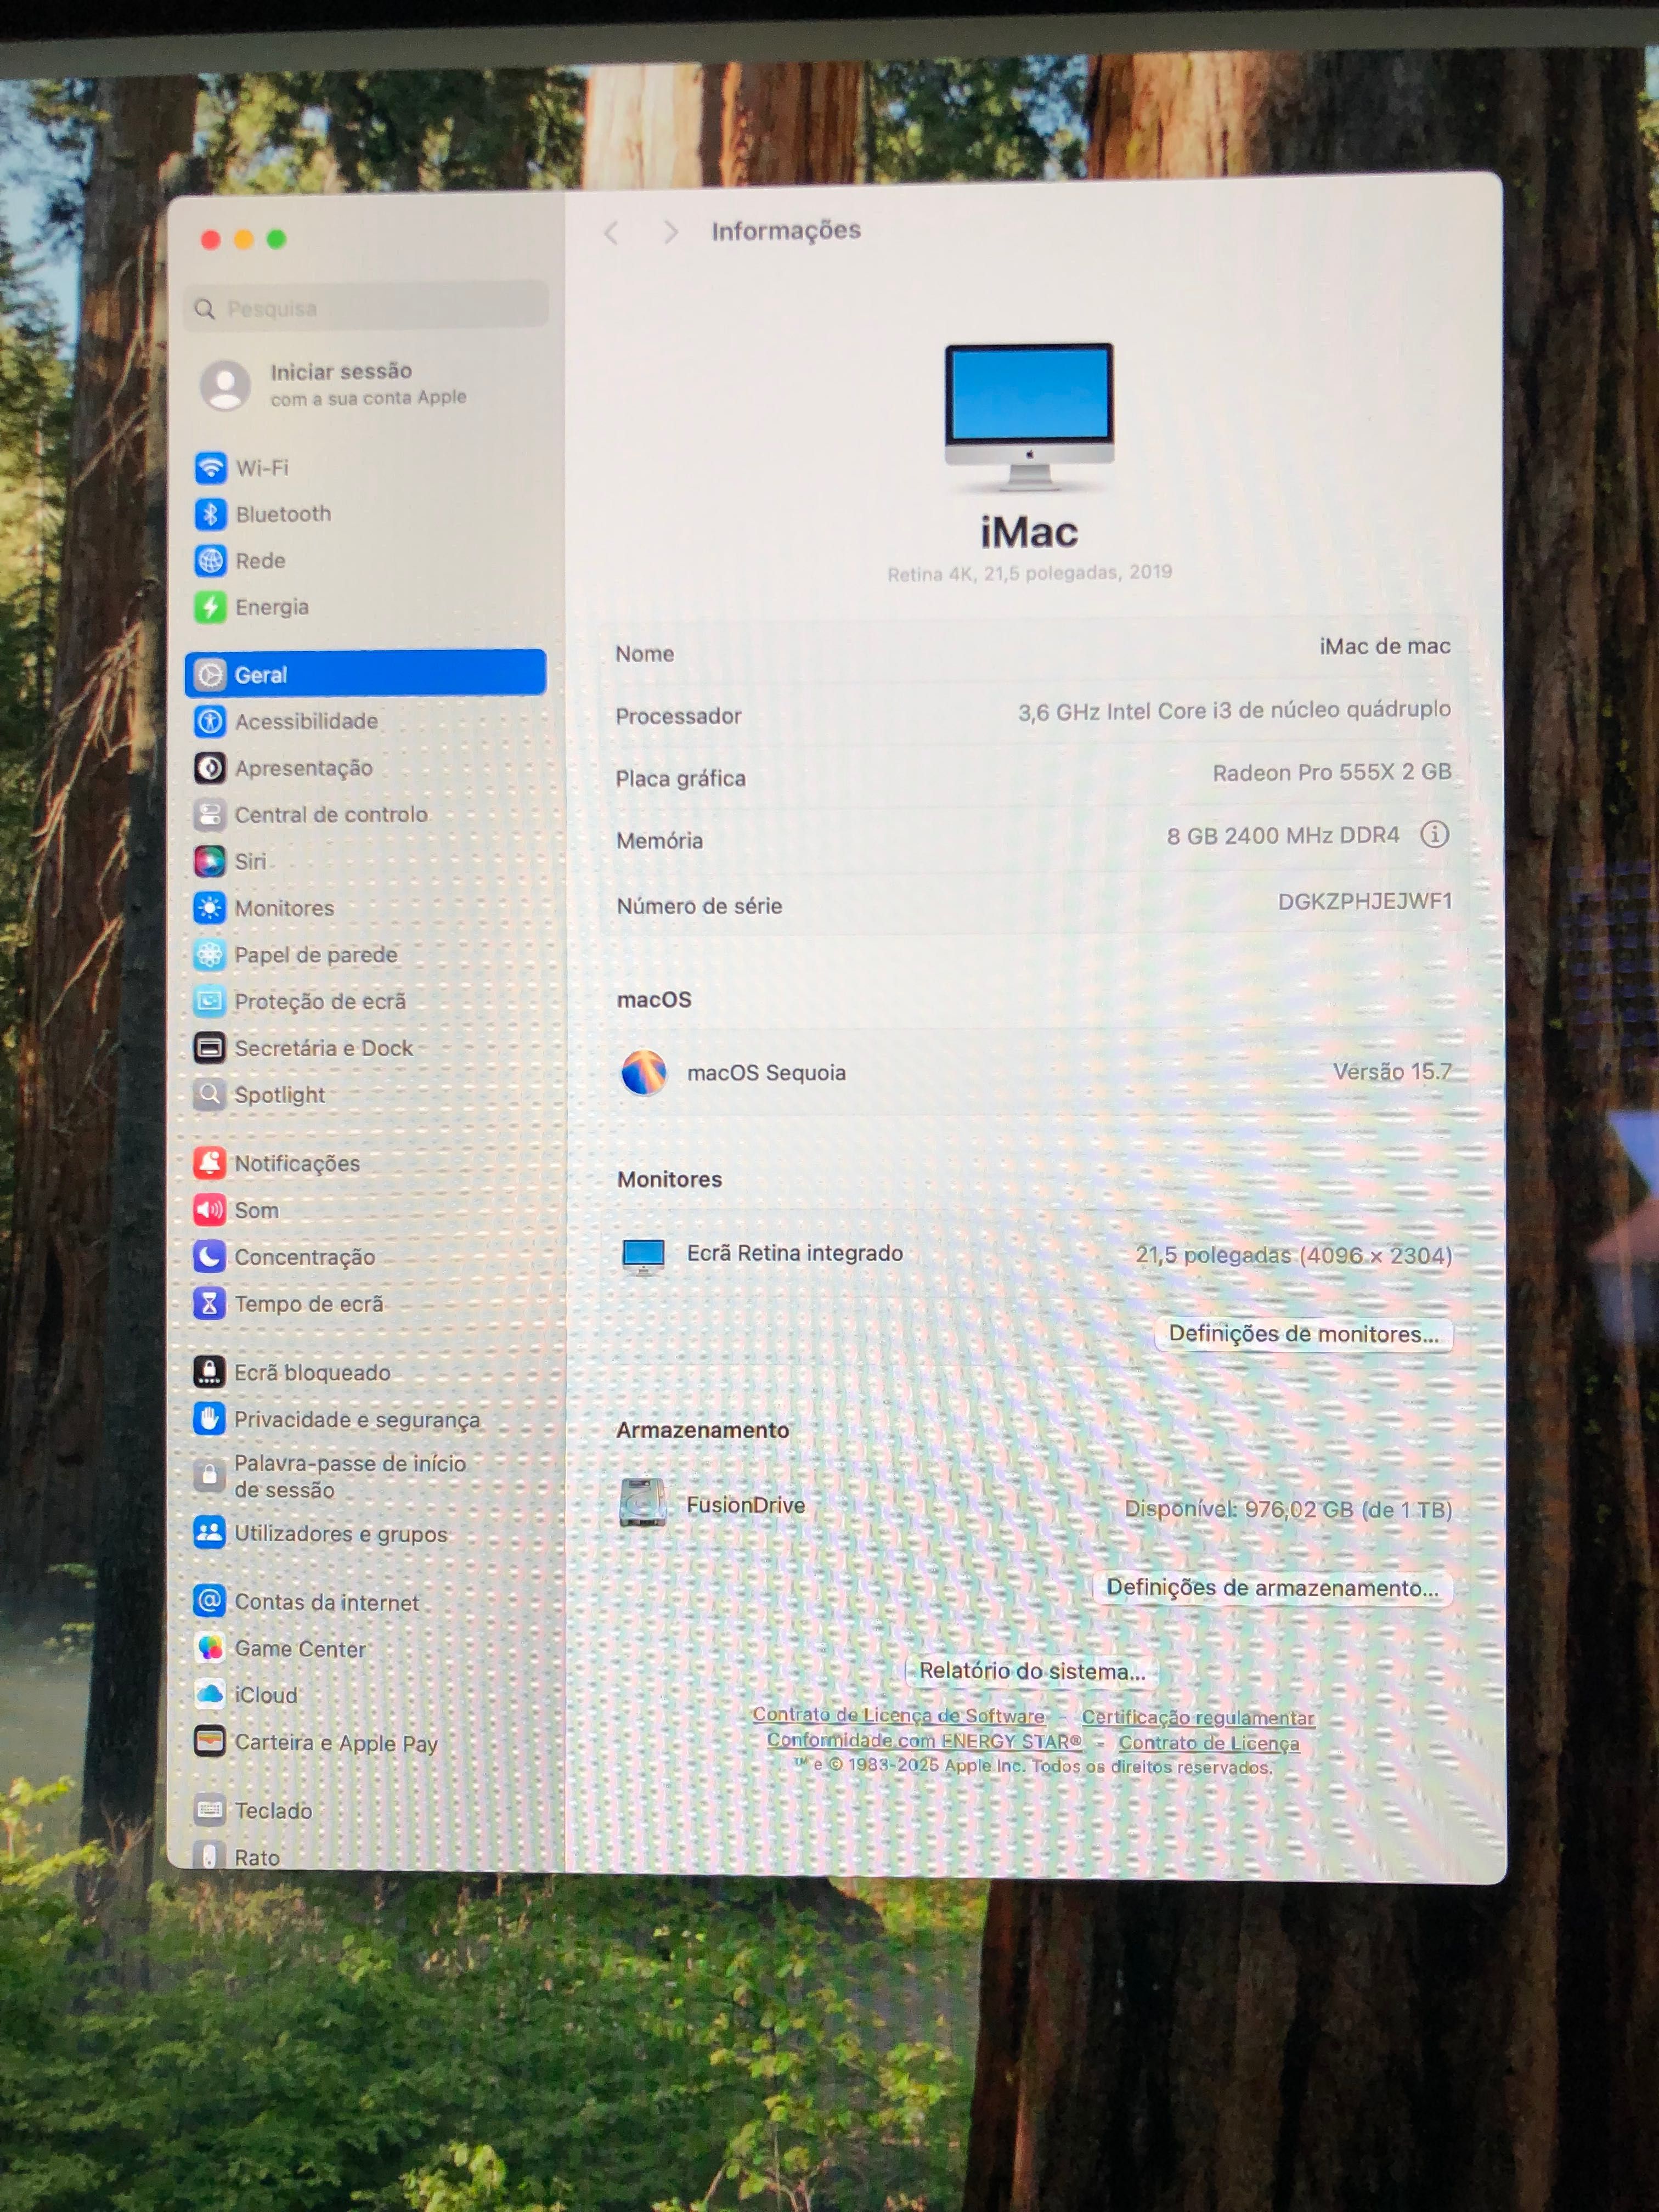The height and width of the screenshot is (2212, 1659).
Task: Click the Central de controlo icon
Action: [210, 815]
